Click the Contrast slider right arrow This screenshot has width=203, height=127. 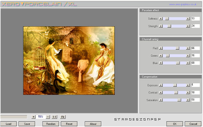pyautogui.click(x=188, y=93)
